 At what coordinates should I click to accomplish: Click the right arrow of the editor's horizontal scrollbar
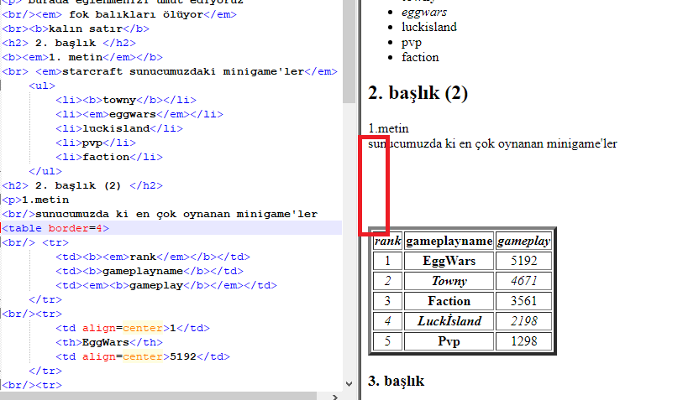[x=335, y=397]
